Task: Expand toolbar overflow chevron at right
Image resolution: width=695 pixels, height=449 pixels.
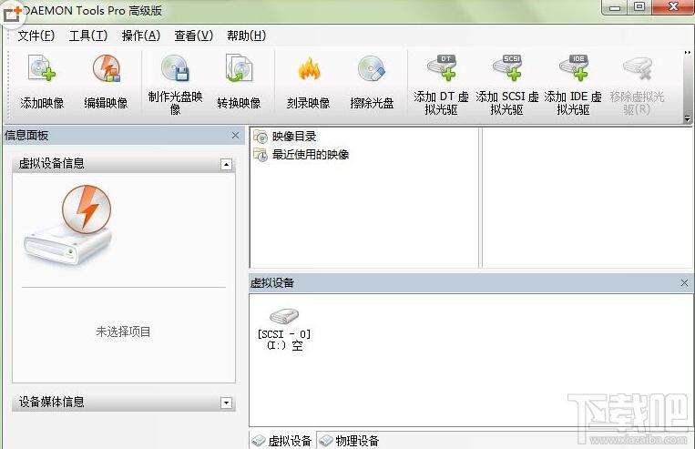Action: (688, 52)
